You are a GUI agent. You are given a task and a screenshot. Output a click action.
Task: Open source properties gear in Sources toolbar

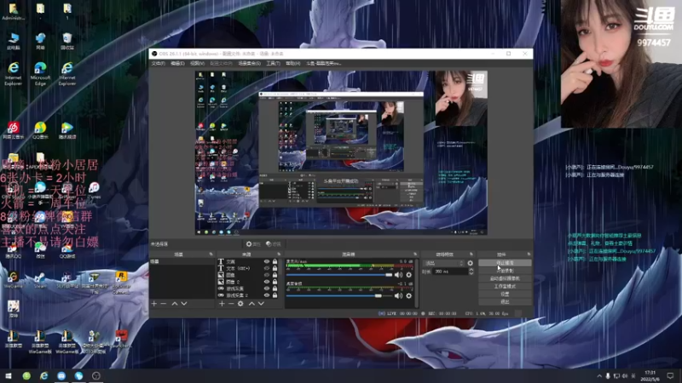(x=240, y=304)
